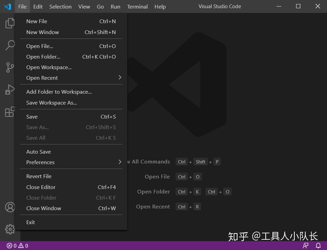The height and width of the screenshot is (250, 327).
Task: Open the Run menu
Action: (115, 7)
